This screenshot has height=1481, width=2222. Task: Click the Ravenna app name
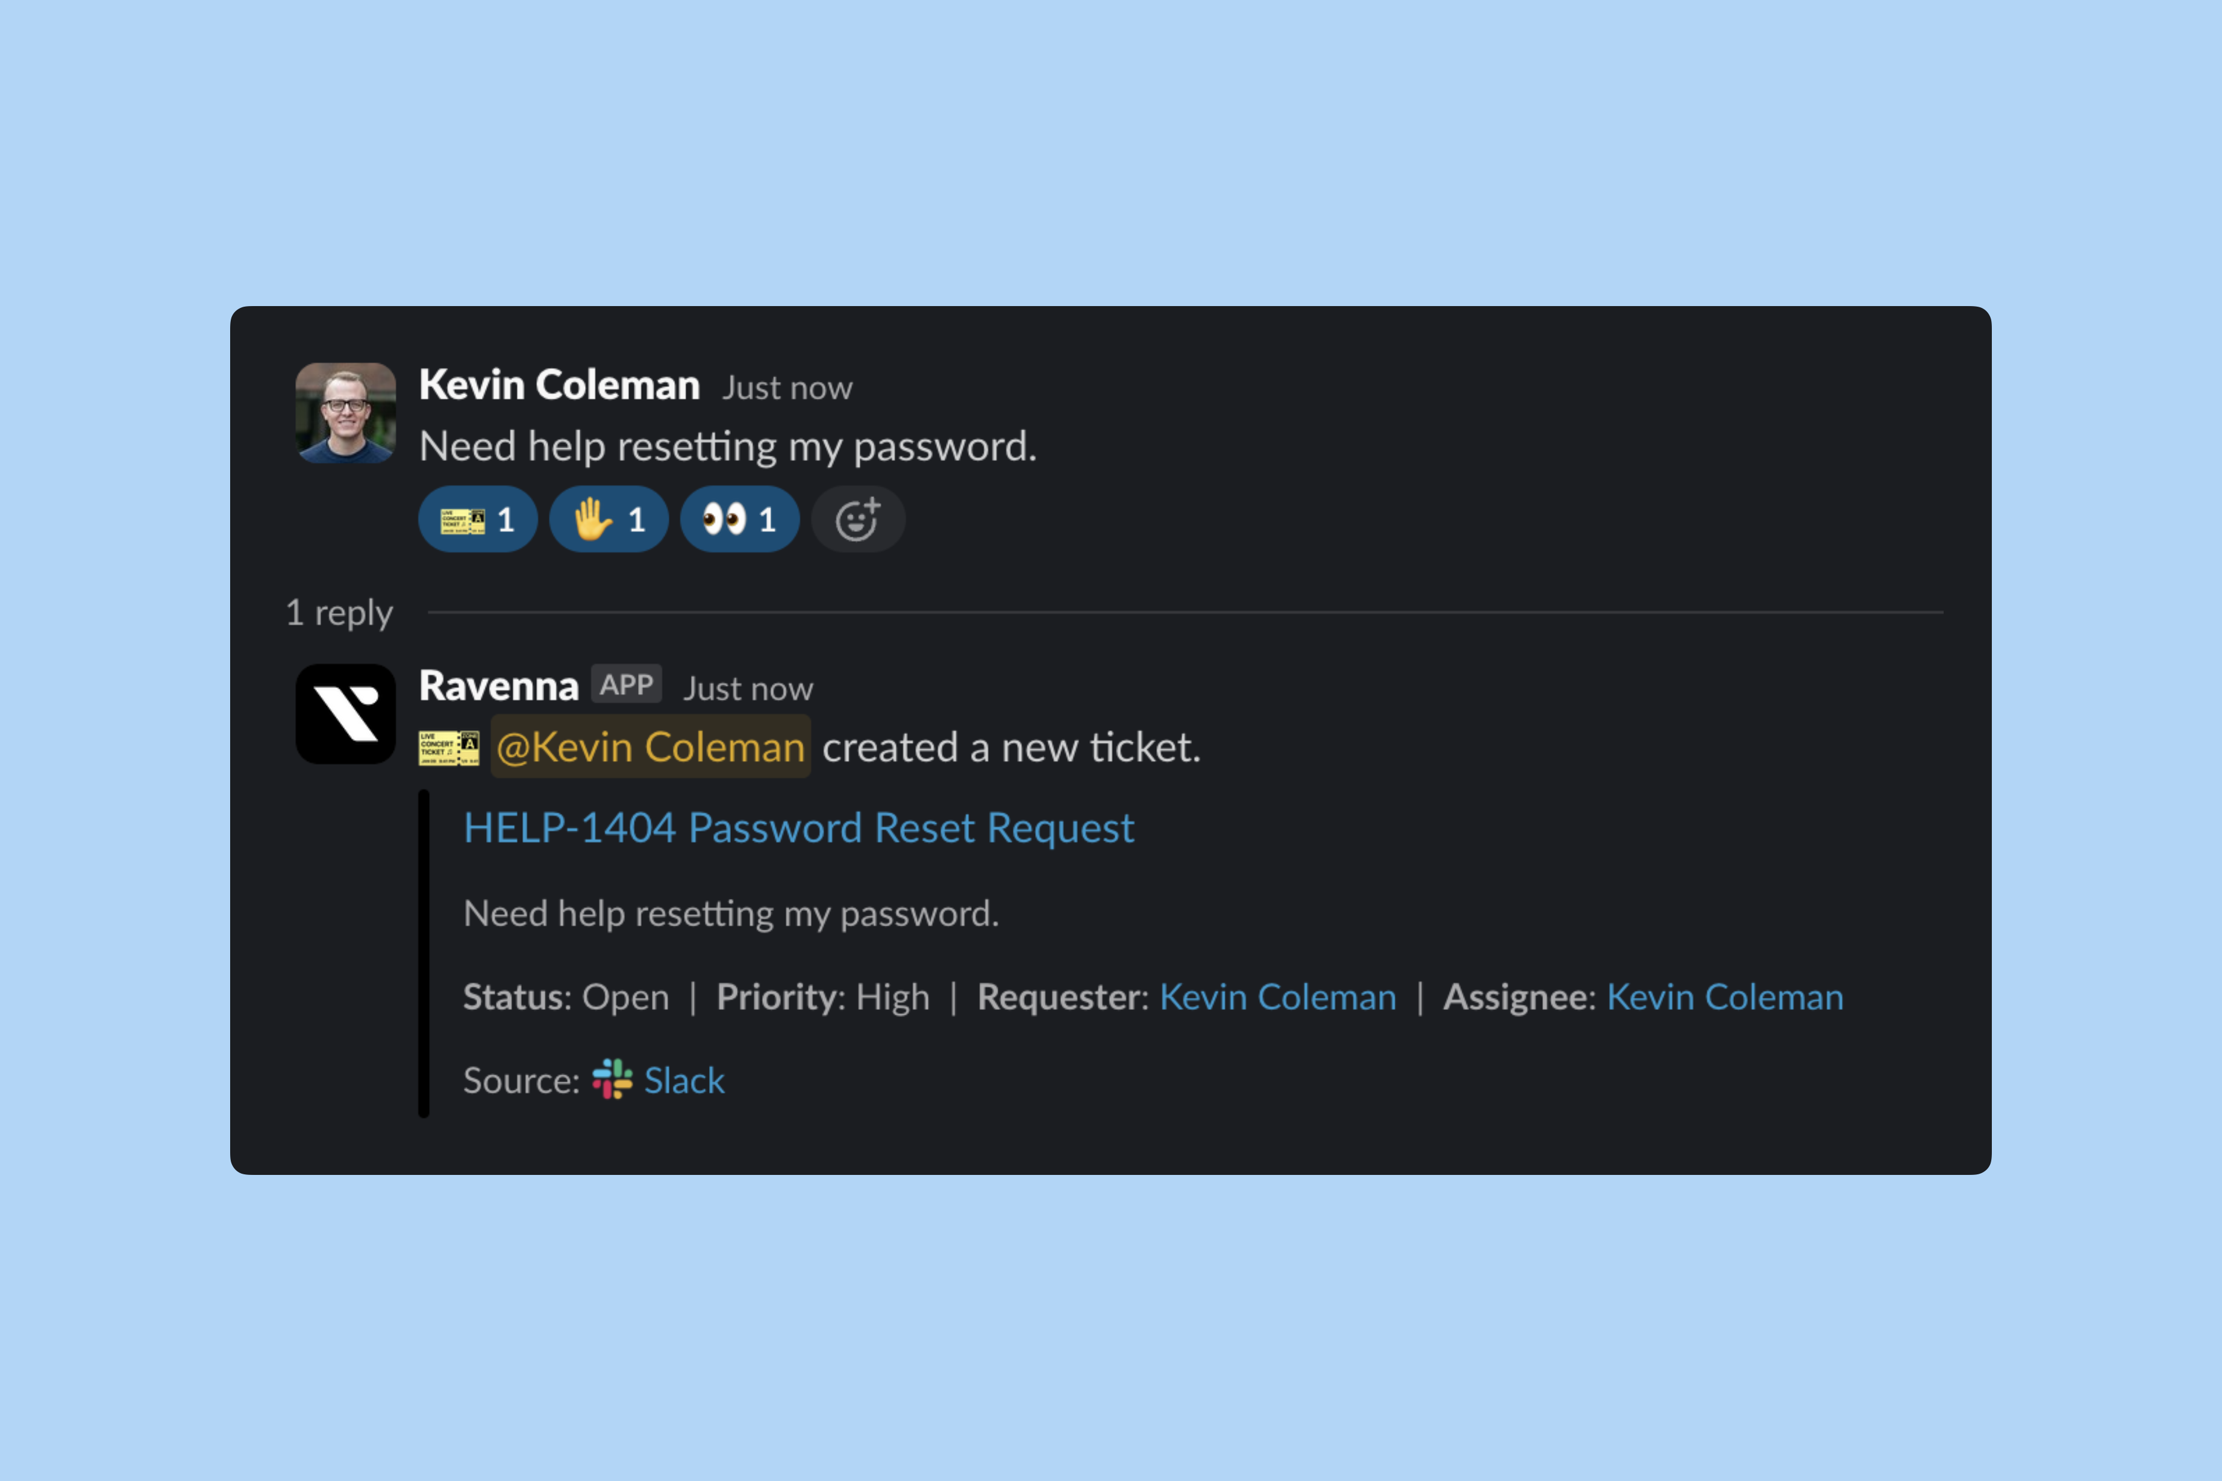click(x=499, y=687)
